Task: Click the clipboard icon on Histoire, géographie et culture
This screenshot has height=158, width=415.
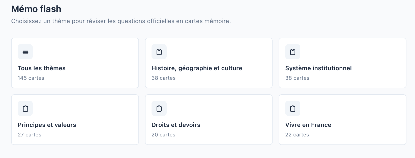Action: 159,52
